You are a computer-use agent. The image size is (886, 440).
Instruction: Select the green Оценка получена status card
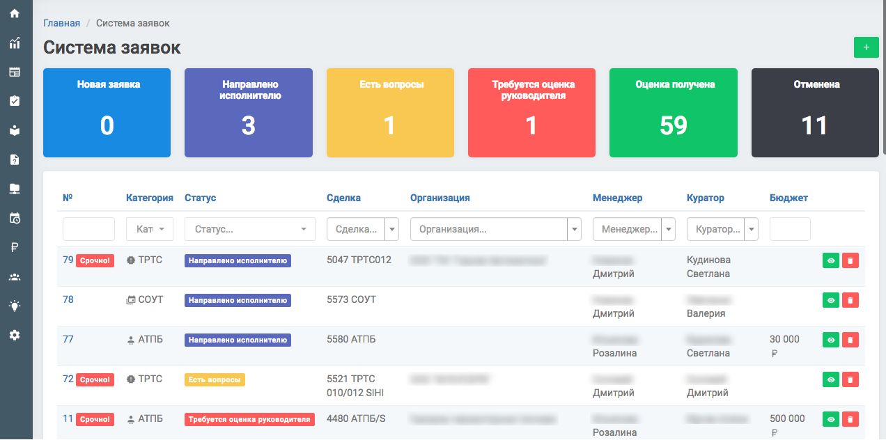point(674,113)
